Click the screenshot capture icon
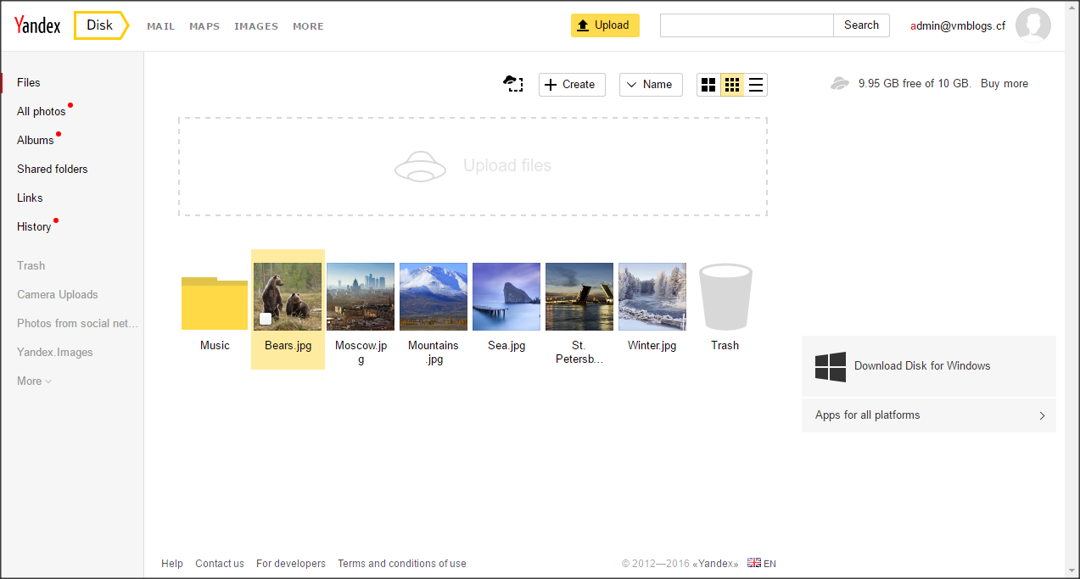The height and width of the screenshot is (579, 1080). point(513,83)
